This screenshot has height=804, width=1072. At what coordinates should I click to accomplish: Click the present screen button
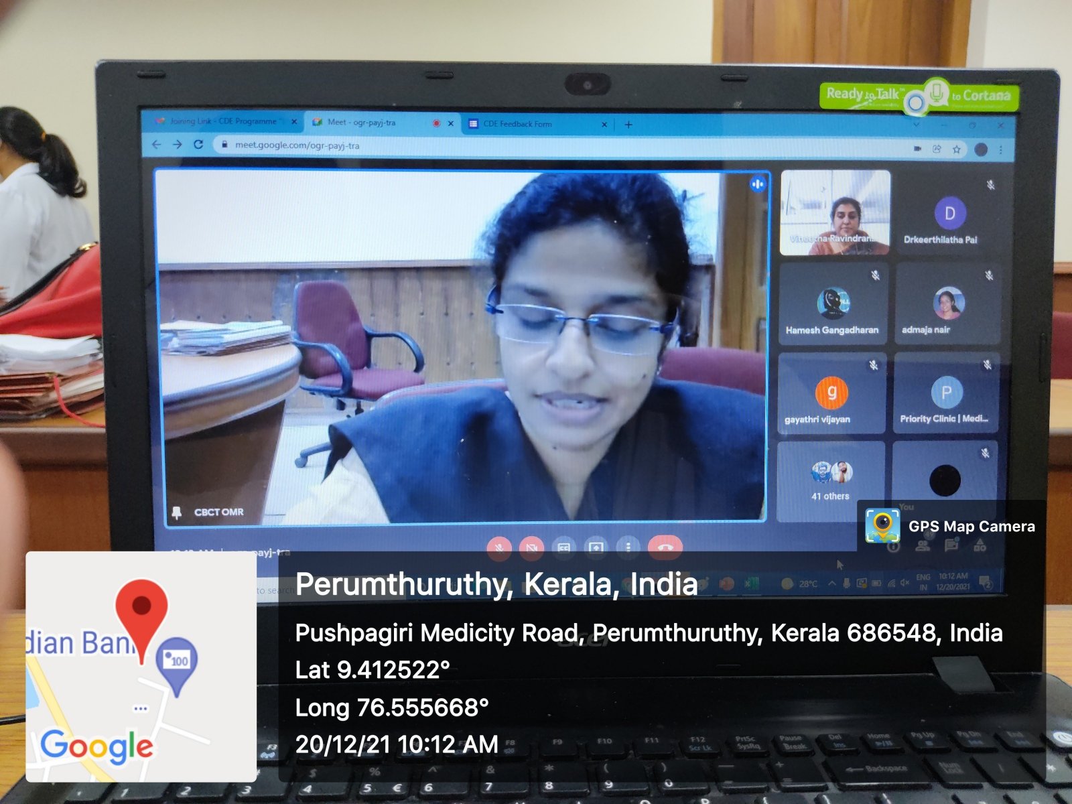tap(596, 547)
